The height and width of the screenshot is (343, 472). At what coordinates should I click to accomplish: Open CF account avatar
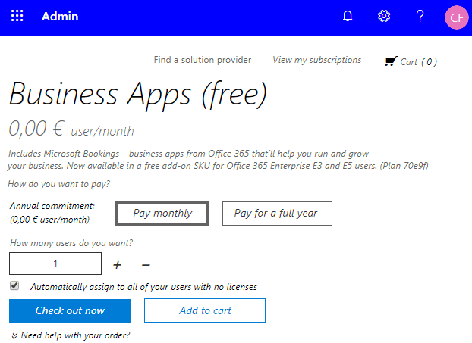(457, 17)
